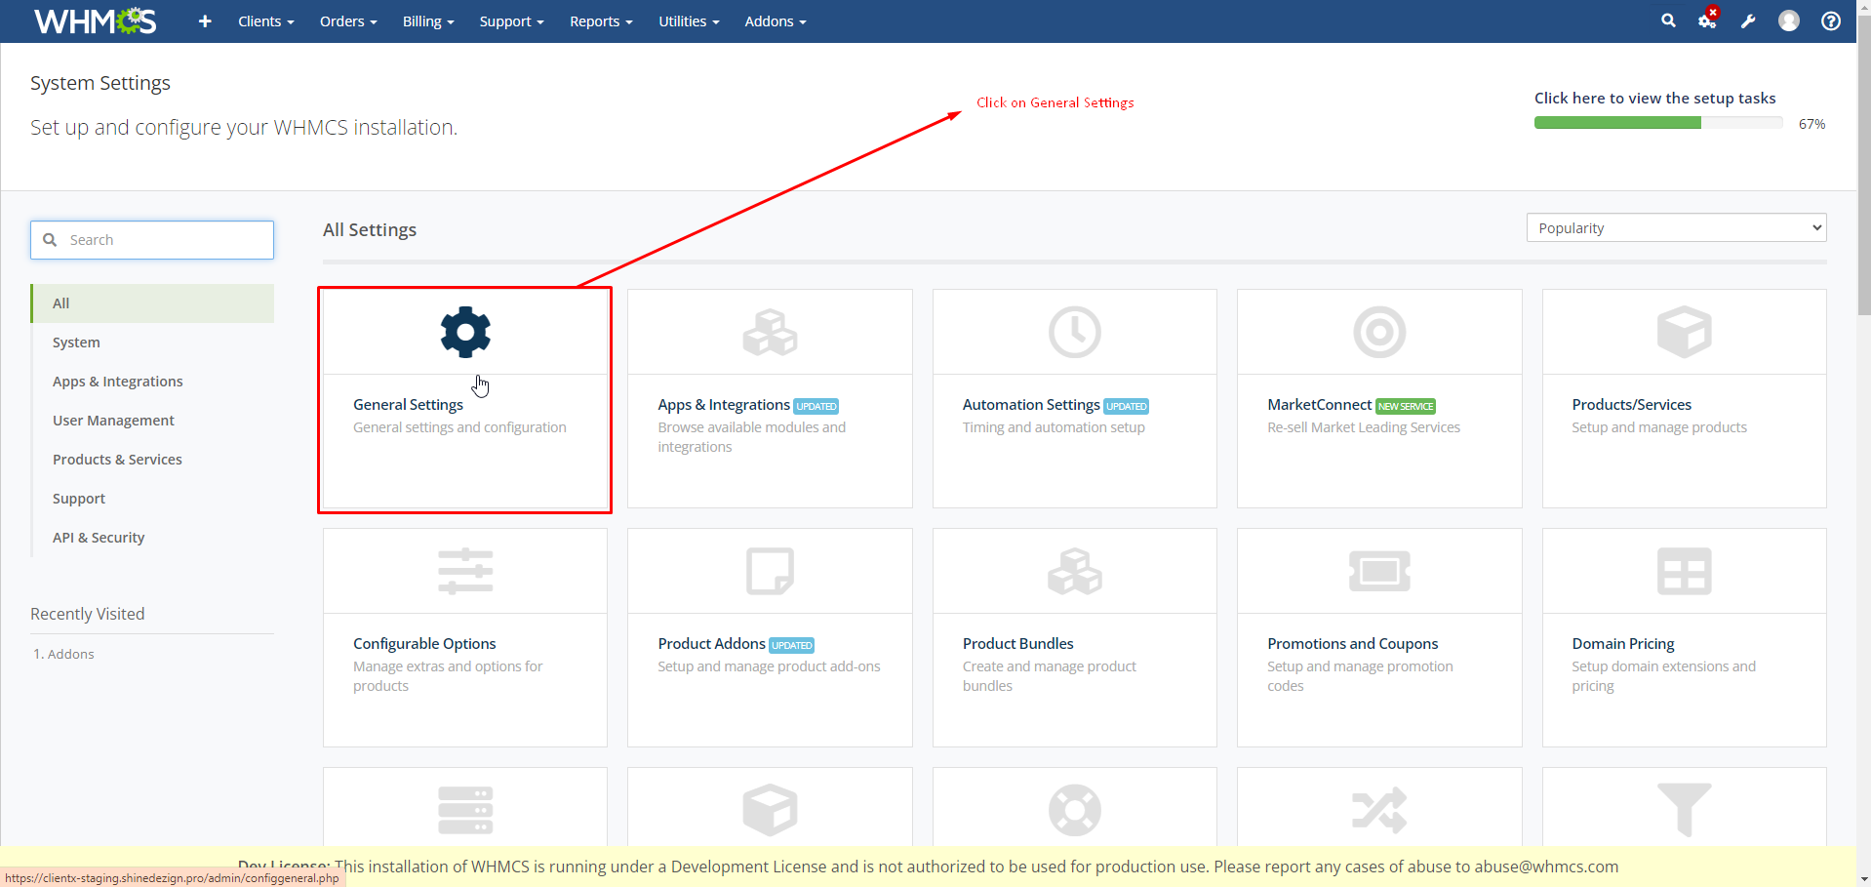Open the user account avatar icon
1871x887 pixels.
[1789, 20]
